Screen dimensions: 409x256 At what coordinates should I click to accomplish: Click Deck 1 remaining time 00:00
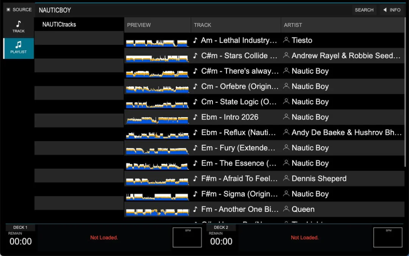[x=21, y=241]
